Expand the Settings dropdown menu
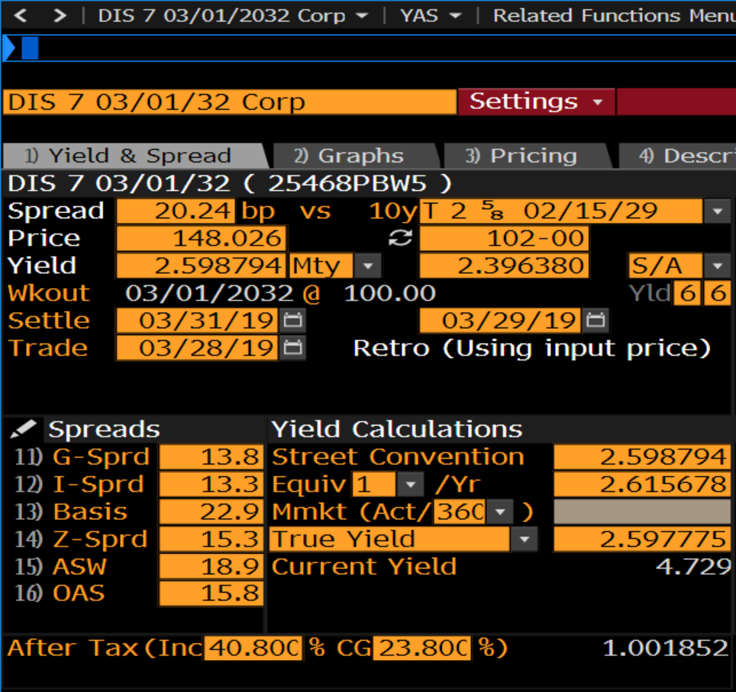This screenshot has height=692, width=736. click(x=536, y=101)
